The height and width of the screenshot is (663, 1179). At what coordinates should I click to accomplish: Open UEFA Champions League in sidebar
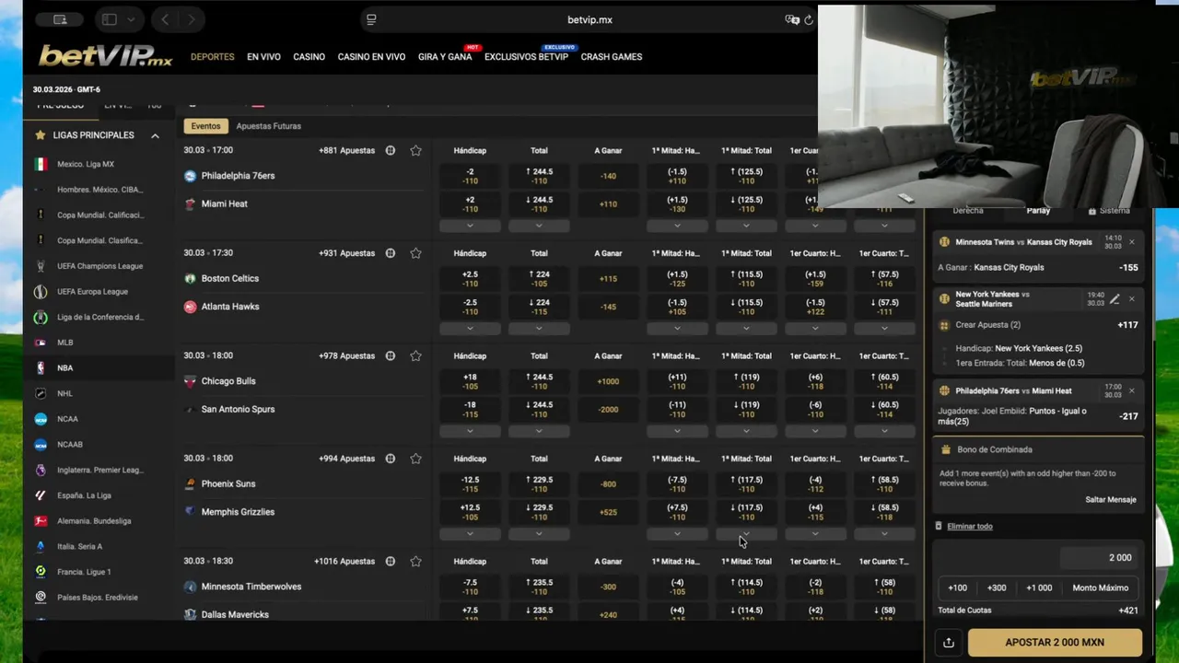tap(99, 266)
